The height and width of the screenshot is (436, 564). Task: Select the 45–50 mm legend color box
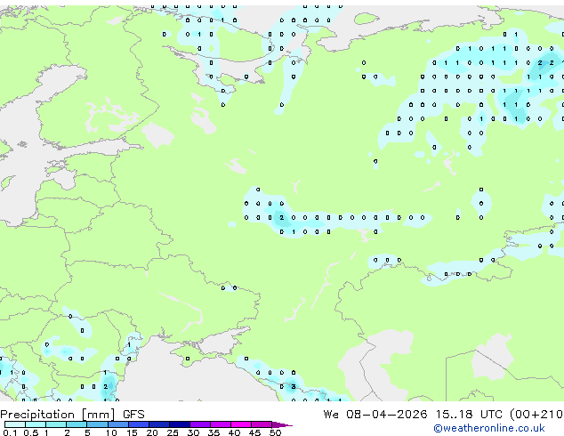tap(262, 424)
